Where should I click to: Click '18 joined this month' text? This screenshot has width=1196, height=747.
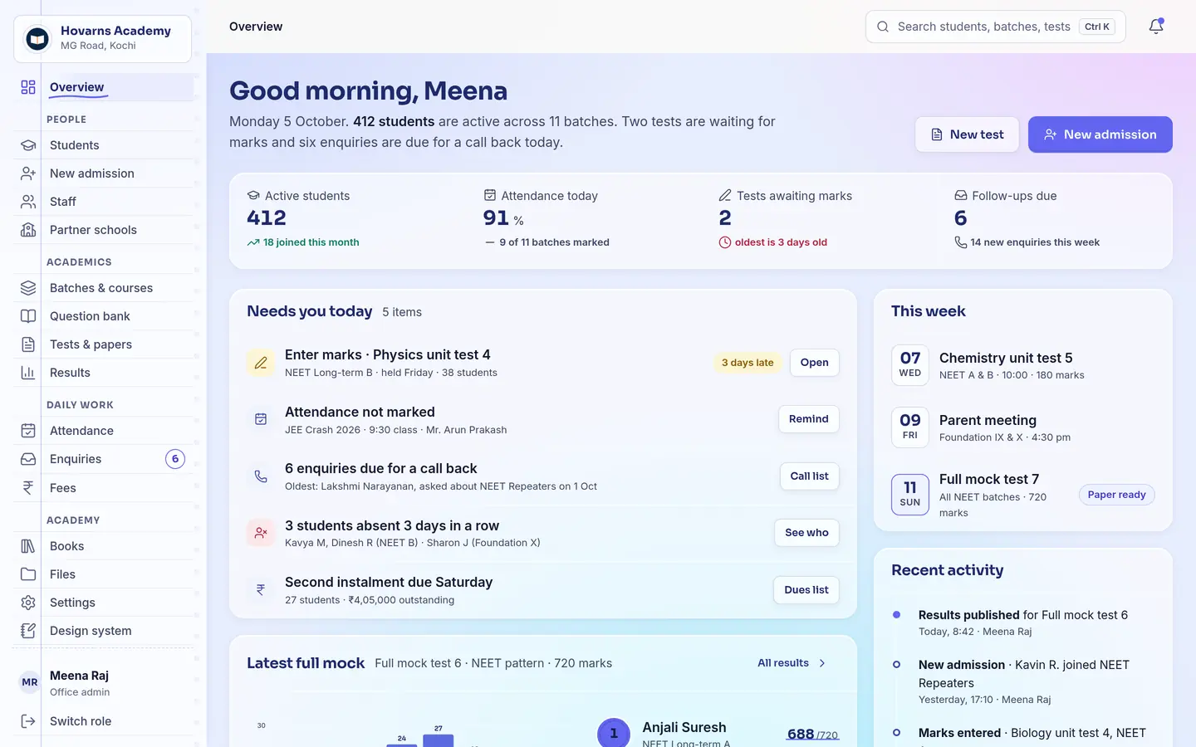click(x=311, y=242)
